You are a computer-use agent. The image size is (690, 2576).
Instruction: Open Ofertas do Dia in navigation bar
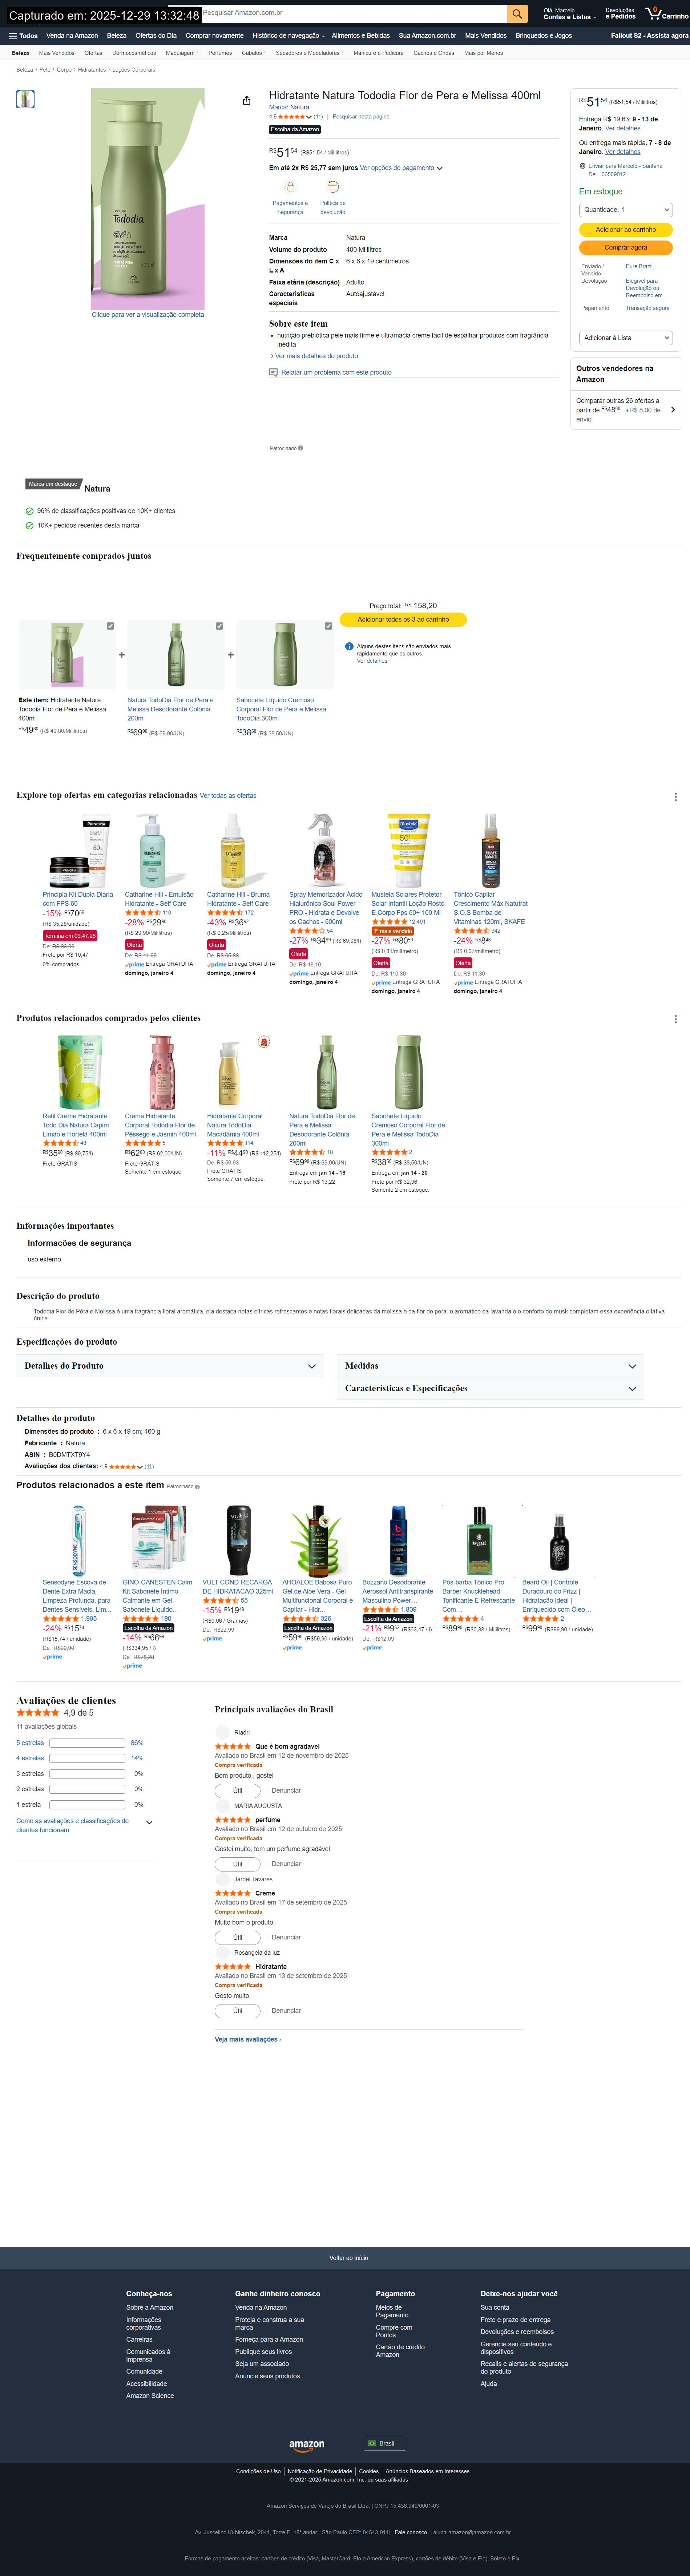coord(156,35)
